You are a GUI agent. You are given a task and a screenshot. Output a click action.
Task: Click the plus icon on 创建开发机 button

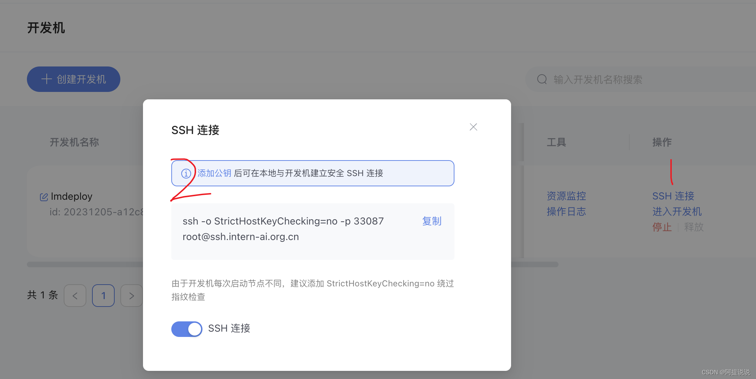point(47,79)
